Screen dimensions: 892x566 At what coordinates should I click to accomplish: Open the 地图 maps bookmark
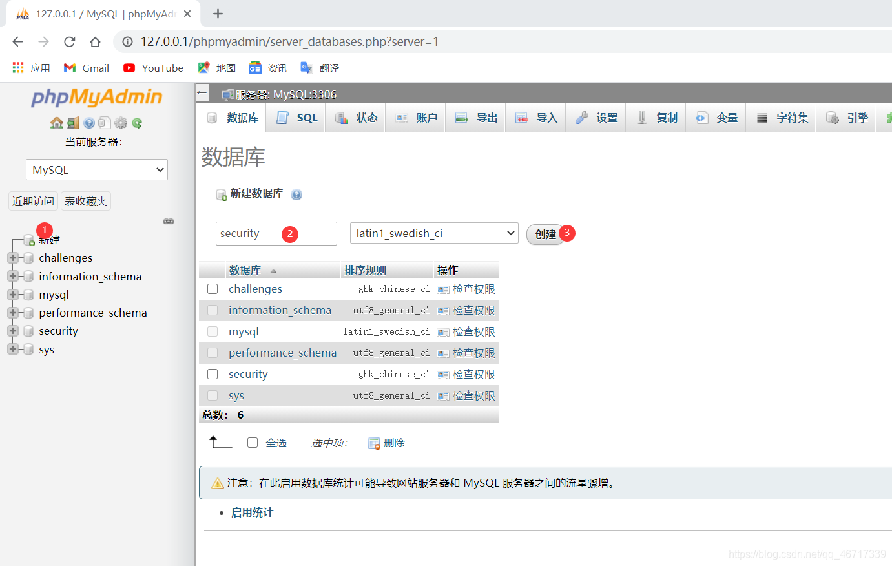coord(216,68)
